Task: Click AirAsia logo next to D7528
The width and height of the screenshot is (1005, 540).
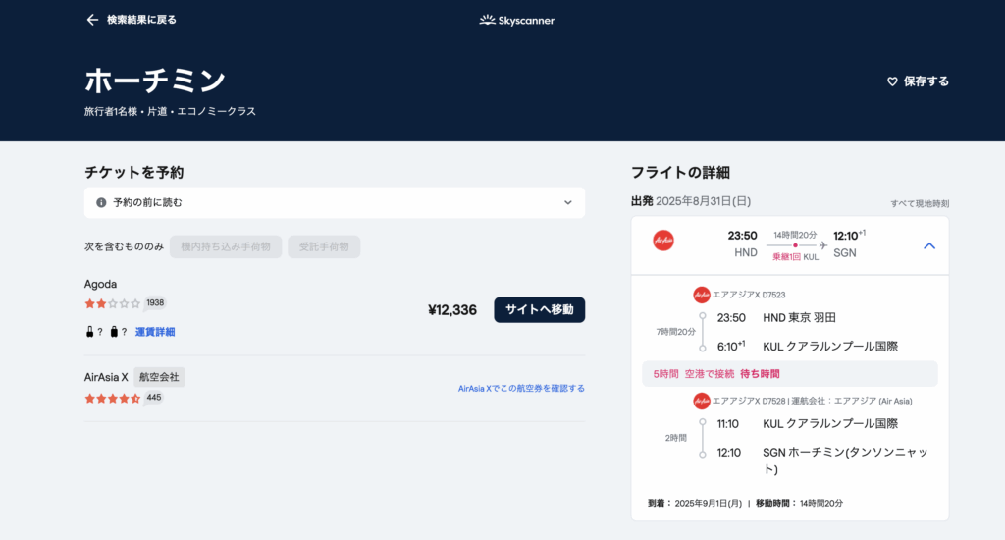Action: (701, 401)
